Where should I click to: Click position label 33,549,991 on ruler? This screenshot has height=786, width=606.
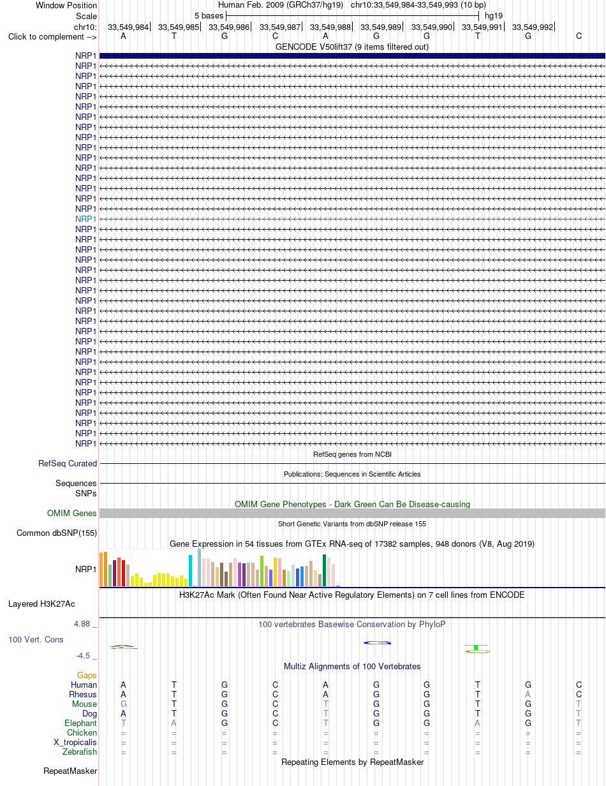482,27
